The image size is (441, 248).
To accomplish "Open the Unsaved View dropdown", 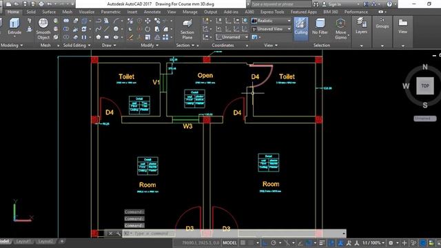I will click(271, 29).
